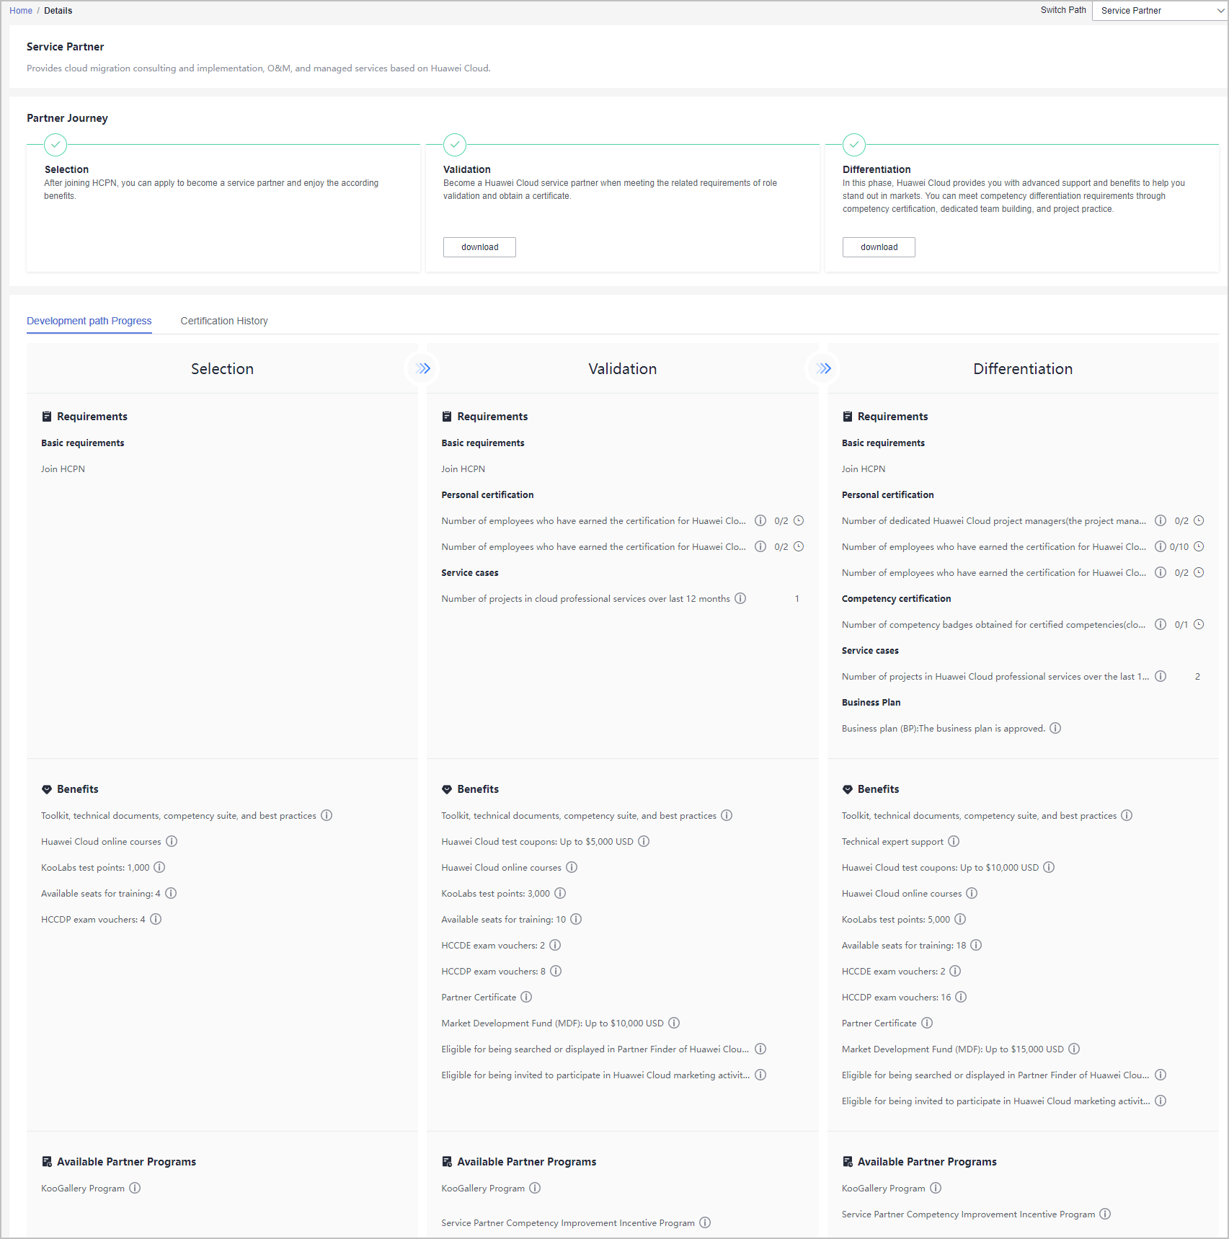This screenshot has height=1239, width=1229.
Task: Click 'Competency certification' heading in Differentiation
Action: coord(896,598)
